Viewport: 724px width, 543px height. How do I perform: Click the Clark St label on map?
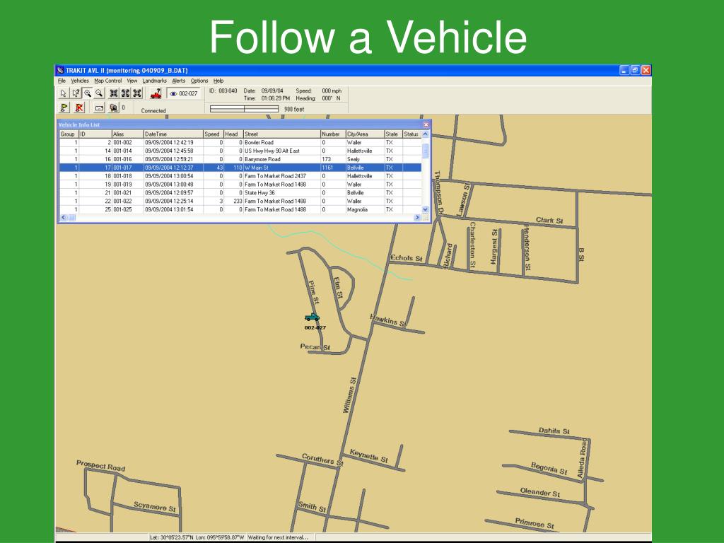549,221
